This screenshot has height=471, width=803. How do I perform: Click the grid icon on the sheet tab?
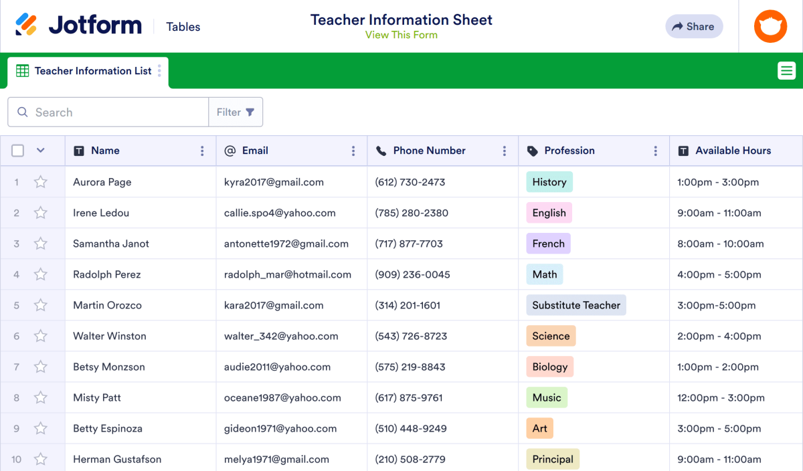click(x=22, y=70)
